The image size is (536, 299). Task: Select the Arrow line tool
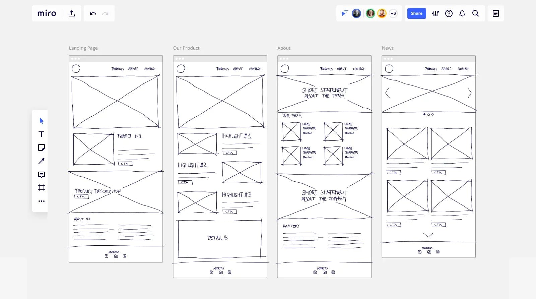[x=42, y=161]
